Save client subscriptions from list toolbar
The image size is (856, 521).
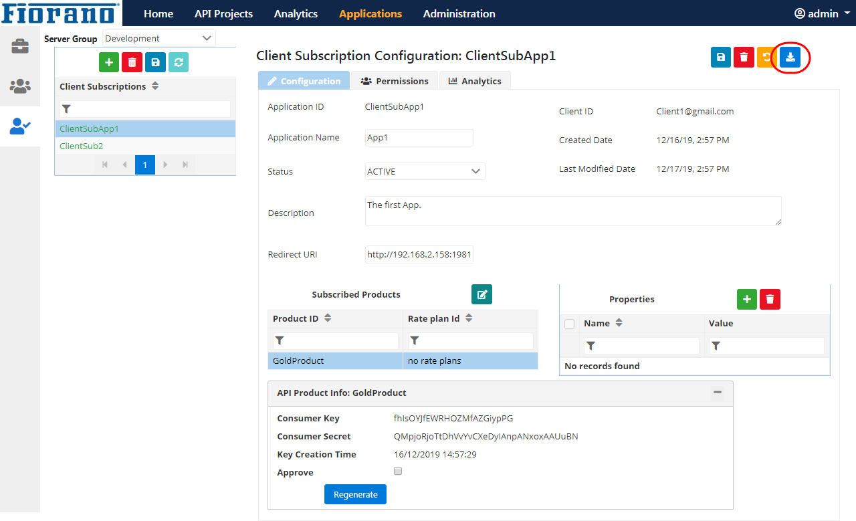click(155, 62)
